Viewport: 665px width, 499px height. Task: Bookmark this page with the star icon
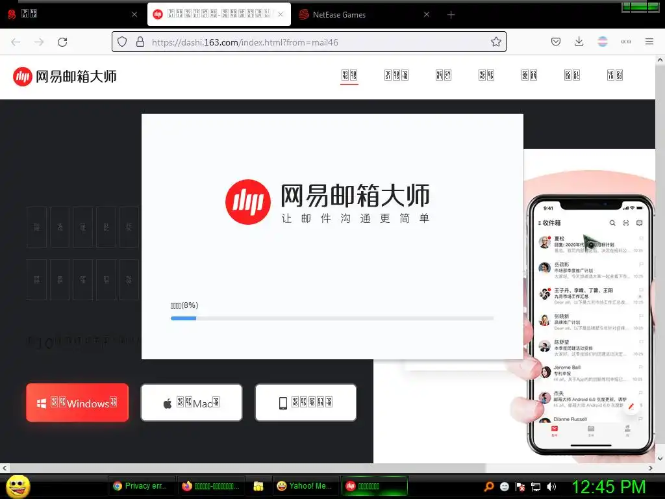(496, 42)
